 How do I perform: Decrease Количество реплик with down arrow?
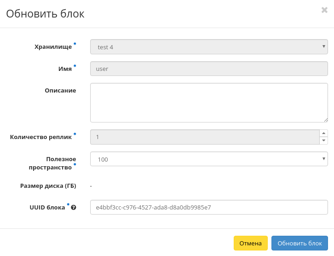coord(324,140)
